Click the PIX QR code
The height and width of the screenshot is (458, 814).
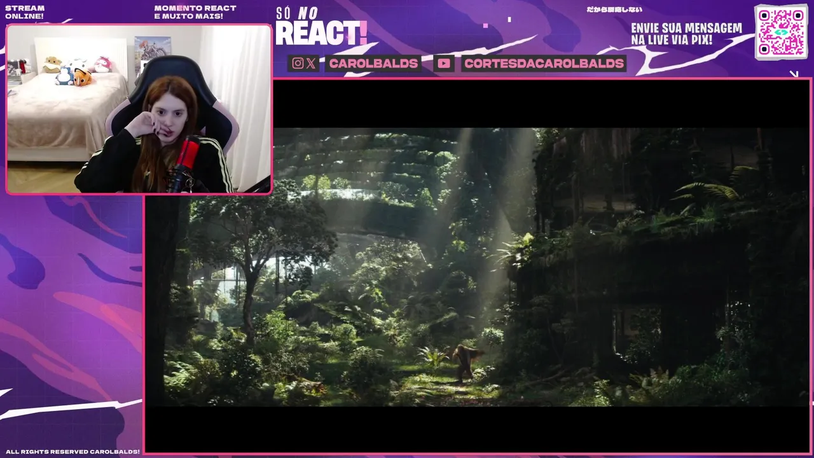782,32
